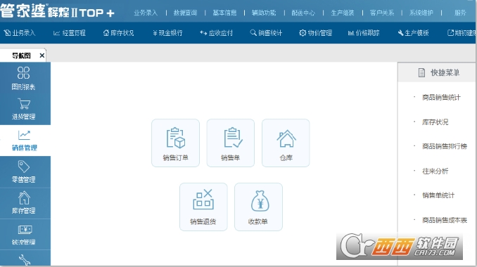
Task: Click 应收应付 toolbar item
Action: pyautogui.click(x=216, y=33)
